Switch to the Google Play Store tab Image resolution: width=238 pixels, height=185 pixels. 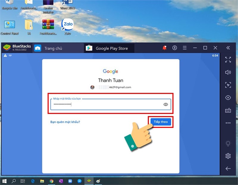tap(109, 48)
